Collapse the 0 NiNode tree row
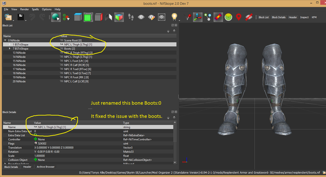The height and width of the screenshot is (177, 326). click(5, 40)
